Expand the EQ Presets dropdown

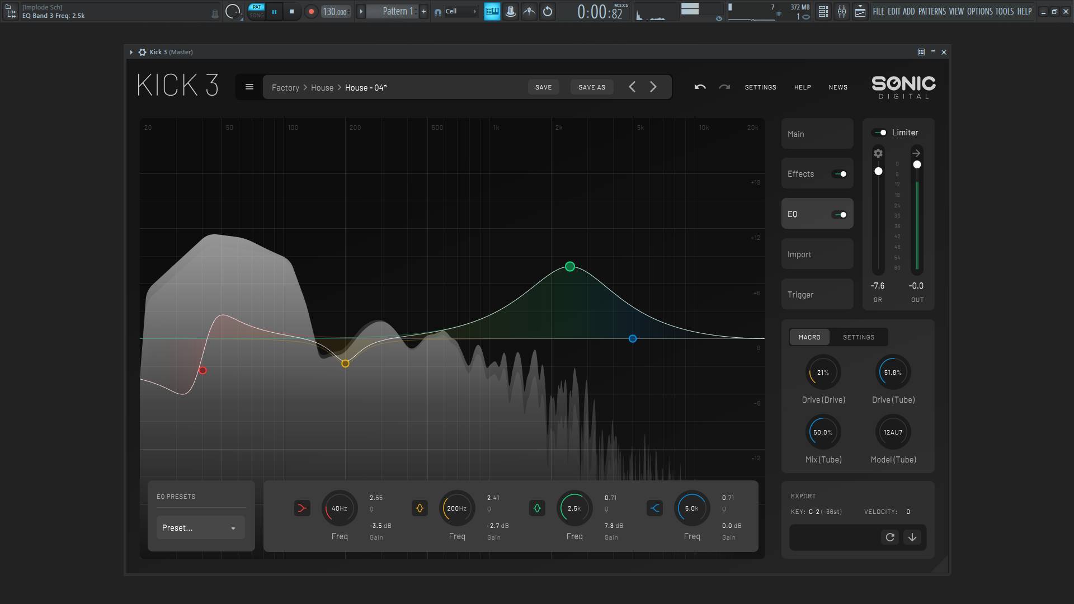pos(200,528)
